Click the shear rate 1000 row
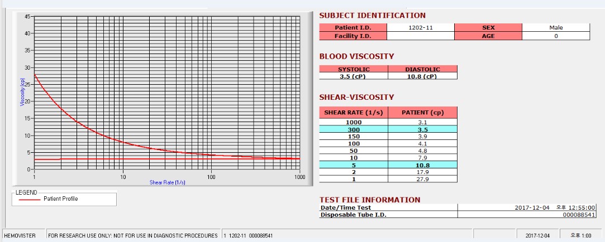This screenshot has width=605, height=242. 388,122
